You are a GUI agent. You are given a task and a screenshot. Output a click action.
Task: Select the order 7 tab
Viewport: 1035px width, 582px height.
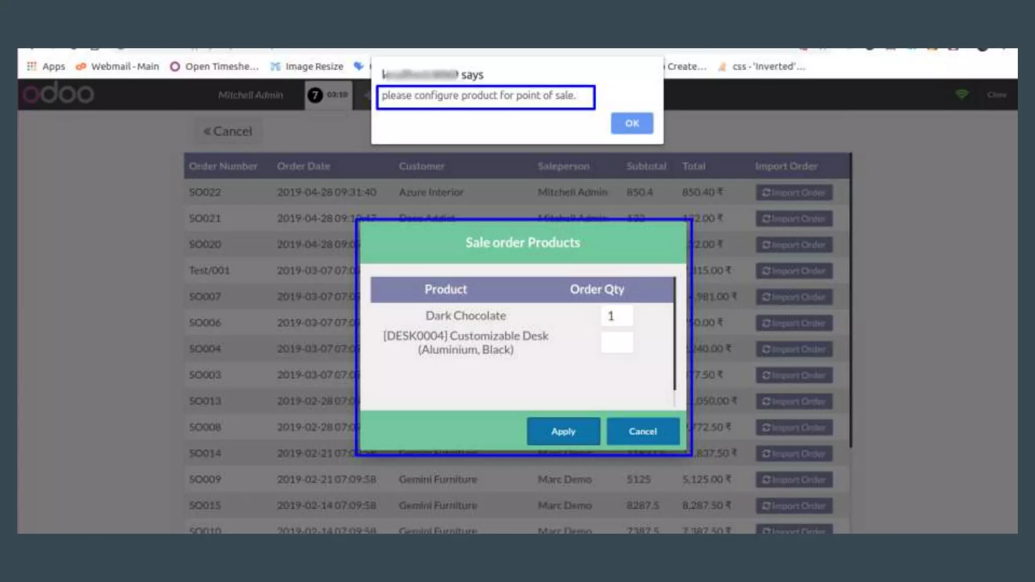point(328,95)
